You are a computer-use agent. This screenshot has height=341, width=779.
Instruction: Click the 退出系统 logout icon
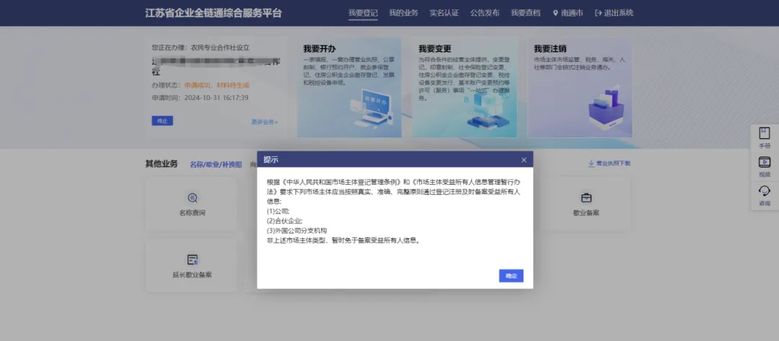pos(599,13)
